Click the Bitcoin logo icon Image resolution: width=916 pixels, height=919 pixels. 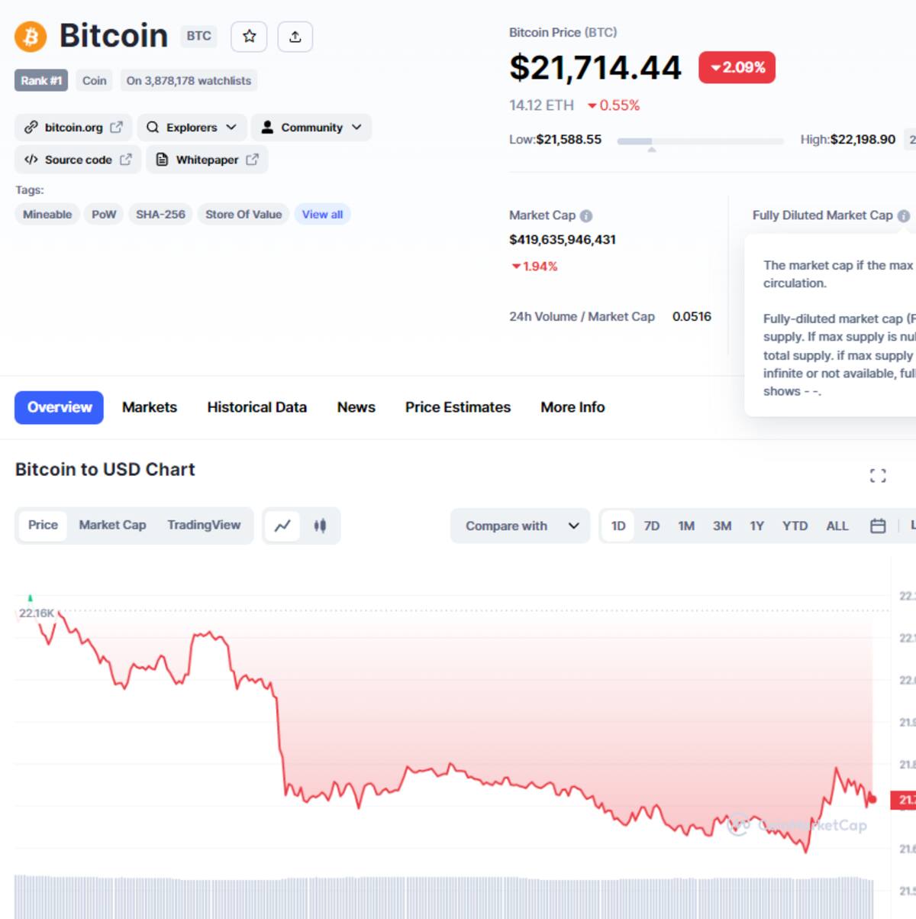click(x=31, y=36)
